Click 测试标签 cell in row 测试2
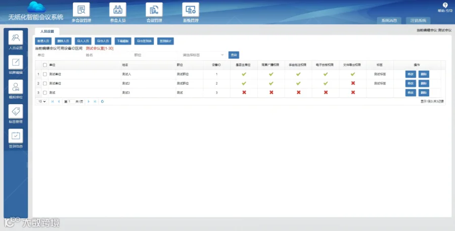 click(380, 83)
